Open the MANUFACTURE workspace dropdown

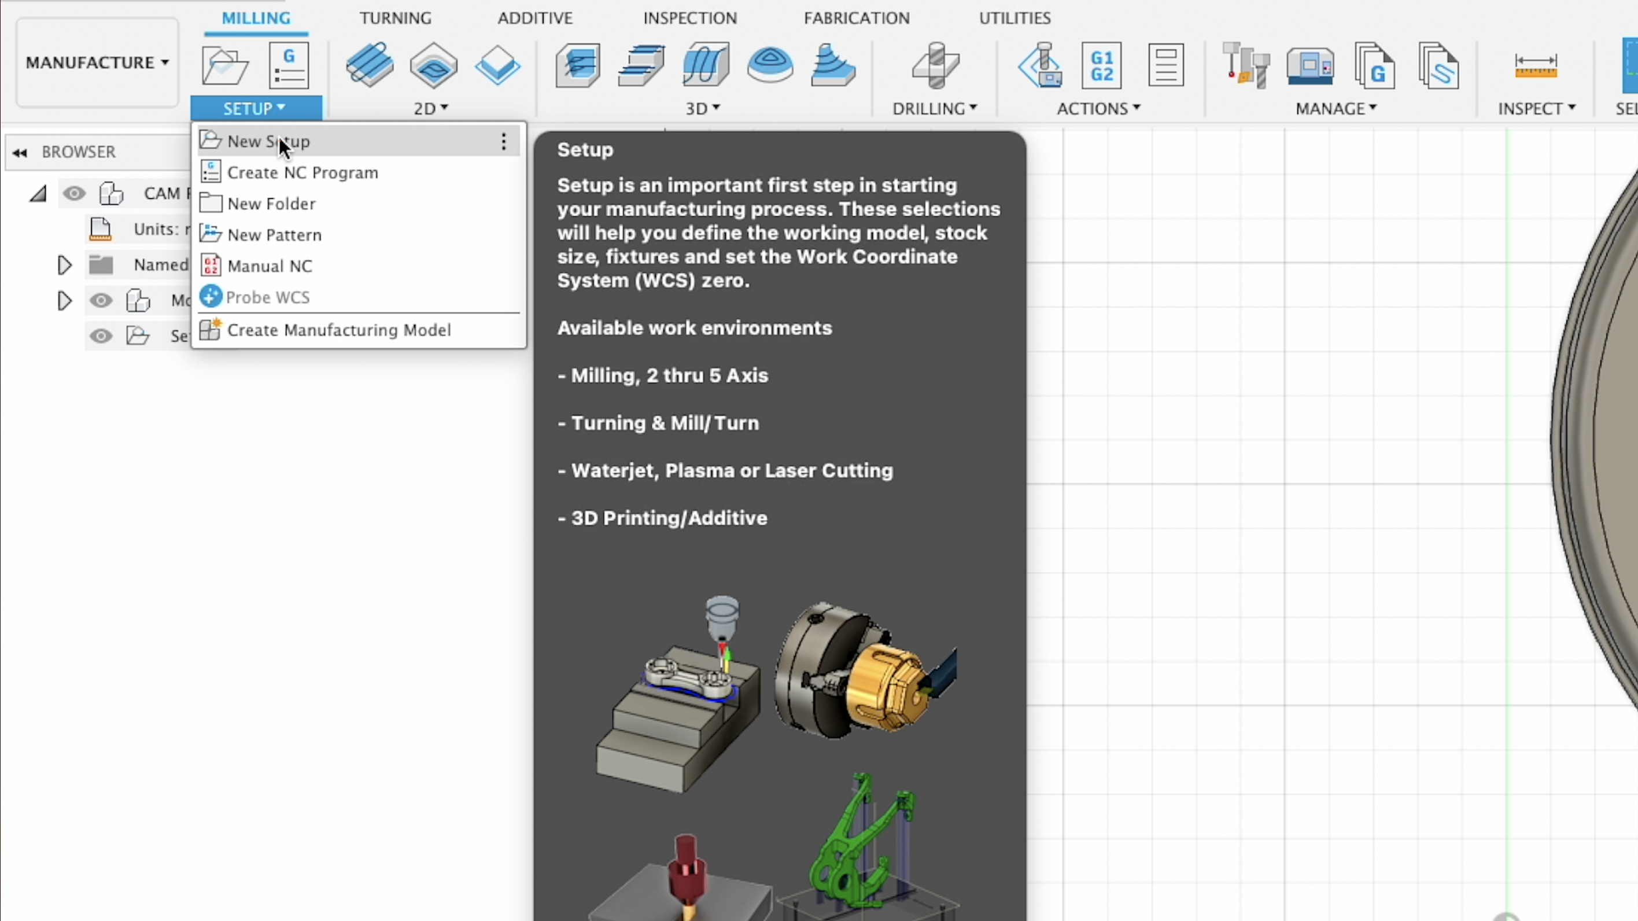point(97,62)
